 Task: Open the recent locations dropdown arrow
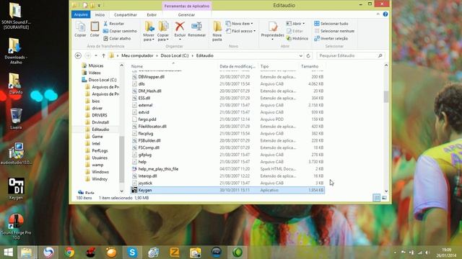coord(96,55)
